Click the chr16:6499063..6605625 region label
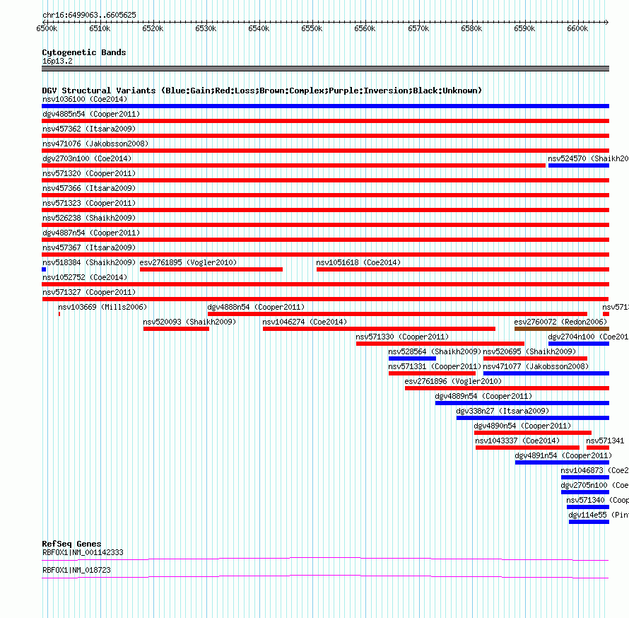Screen dimensions: 629x618 [90, 15]
